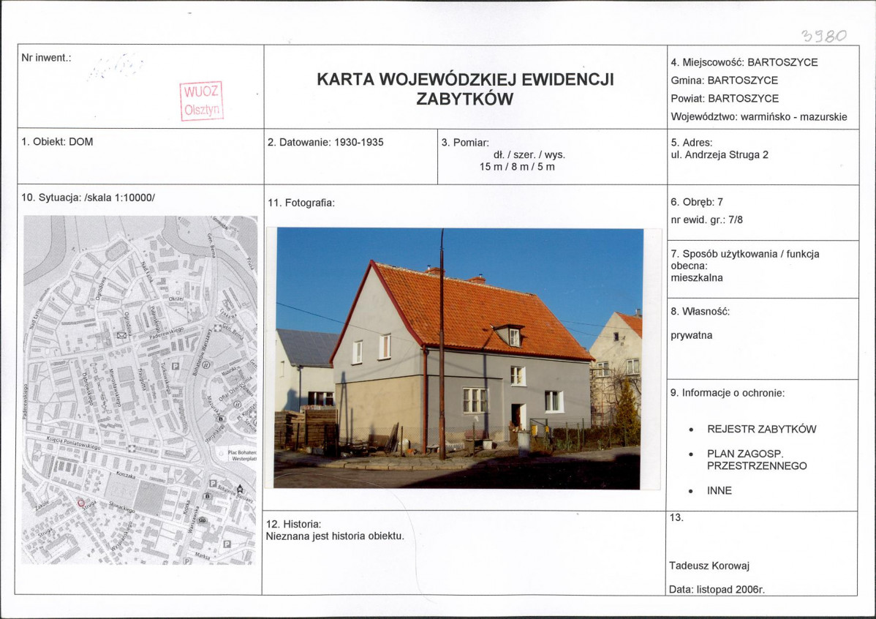Click the line Gmina: BARTOSZYCE
Viewport: 876px width, 619px height.
[x=724, y=80]
